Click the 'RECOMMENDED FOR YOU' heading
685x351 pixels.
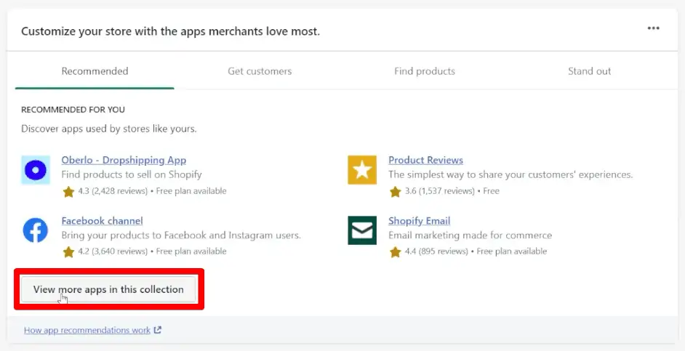pos(73,110)
